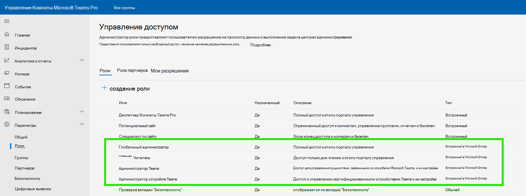Click the Главная home icon

click(7, 34)
